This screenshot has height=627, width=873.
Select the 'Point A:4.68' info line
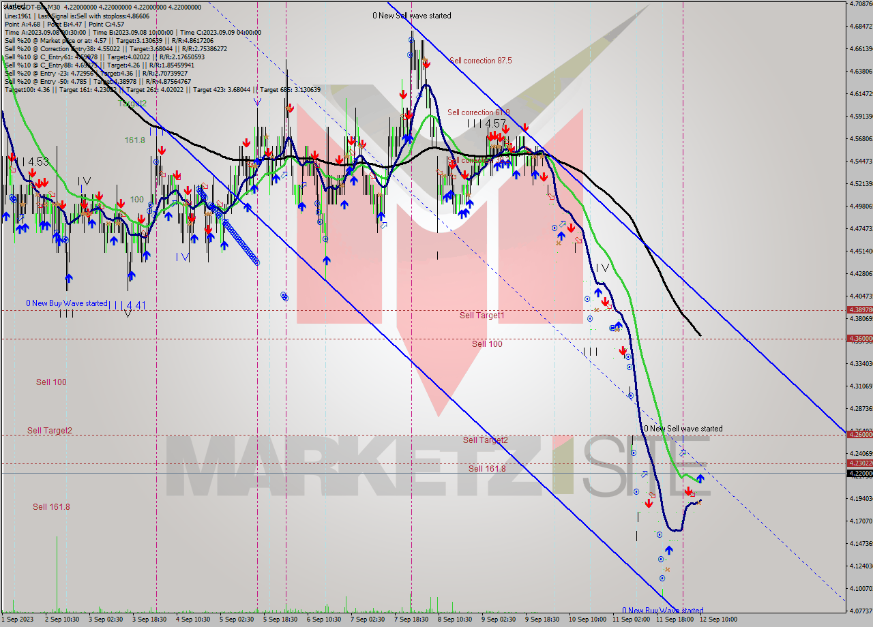[64, 24]
